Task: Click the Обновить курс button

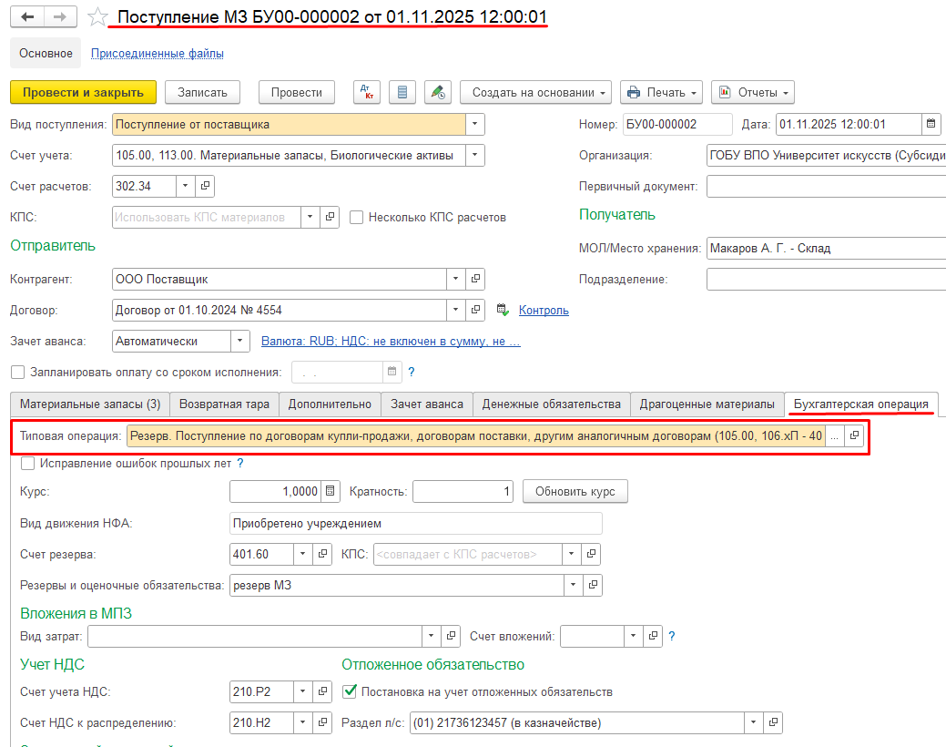Action: pyautogui.click(x=575, y=492)
